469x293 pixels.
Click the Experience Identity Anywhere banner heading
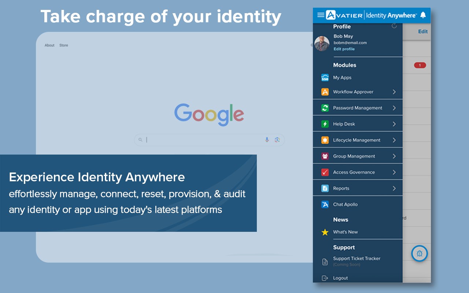tap(97, 177)
